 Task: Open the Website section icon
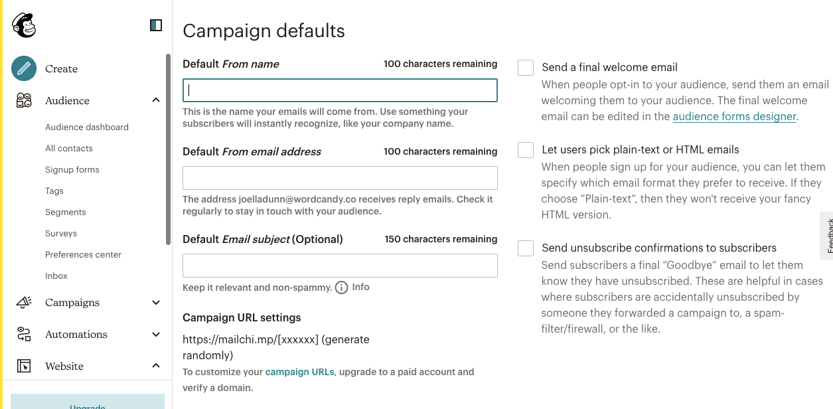point(23,366)
